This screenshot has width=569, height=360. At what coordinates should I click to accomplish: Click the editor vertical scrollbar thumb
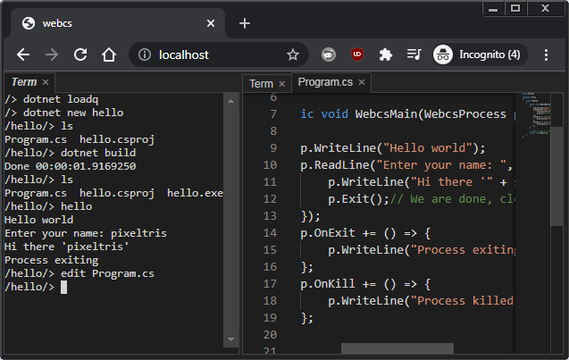(556, 176)
